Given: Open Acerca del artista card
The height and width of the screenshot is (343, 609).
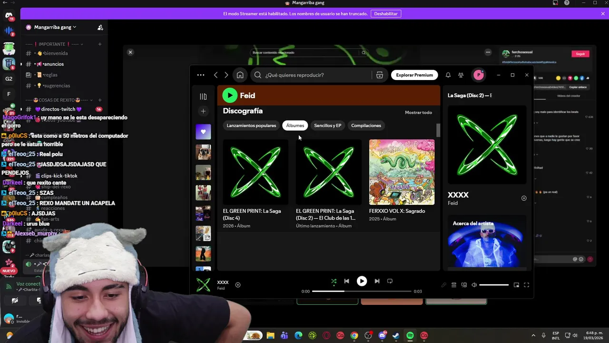Looking at the screenshot, I should [x=487, y=241].
